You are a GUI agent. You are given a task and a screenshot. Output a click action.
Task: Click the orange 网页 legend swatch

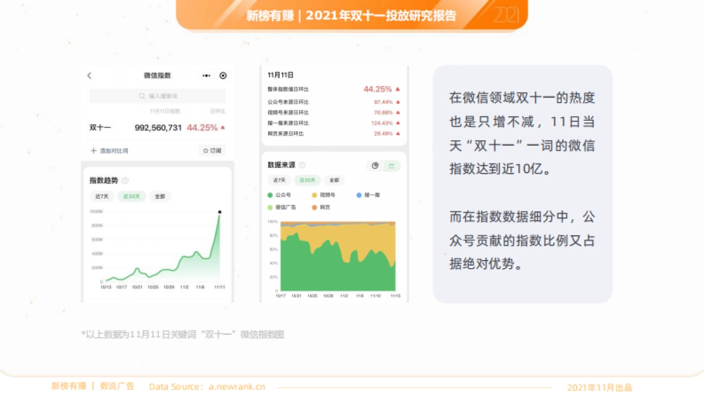(x=314, y=207)
